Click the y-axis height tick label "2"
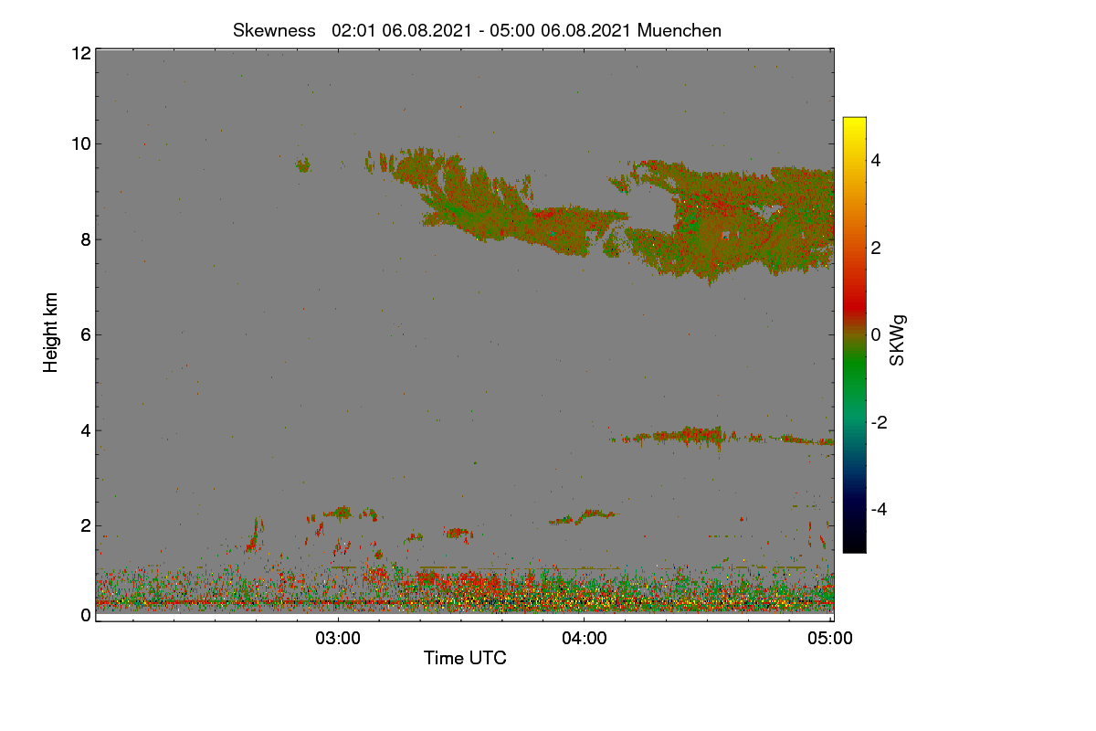 [85, 525]
